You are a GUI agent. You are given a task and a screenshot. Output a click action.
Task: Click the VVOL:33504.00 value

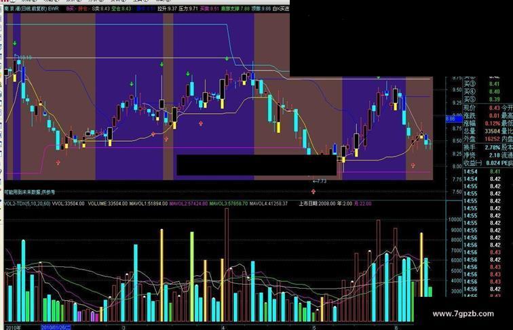68,203
